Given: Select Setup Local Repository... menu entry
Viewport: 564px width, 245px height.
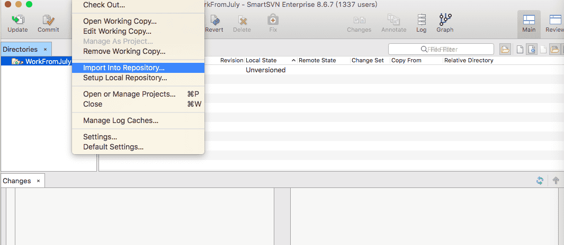Looking at the screenshot, I should click(x=138, y=78).
